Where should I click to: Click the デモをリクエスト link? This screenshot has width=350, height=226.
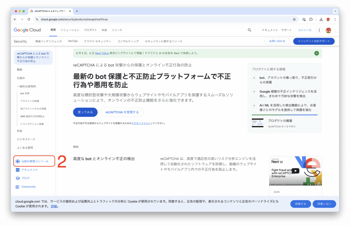coord(141,123)
